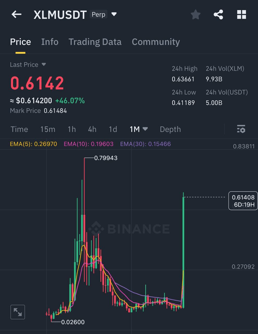Select the 15m interval

coord(48,129)
